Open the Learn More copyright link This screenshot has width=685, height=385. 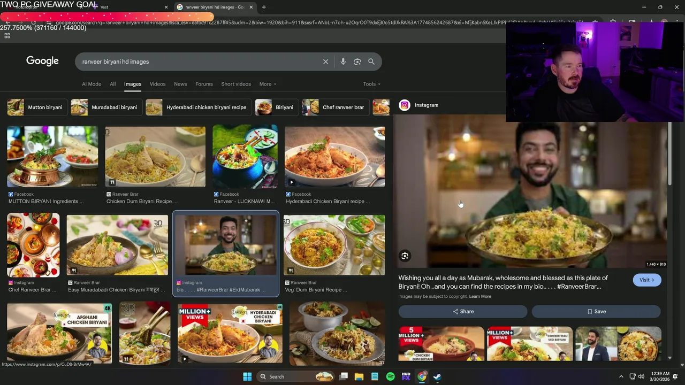480,297
